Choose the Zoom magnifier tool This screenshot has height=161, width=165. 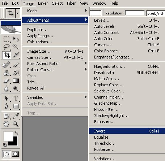coord(16,124)
